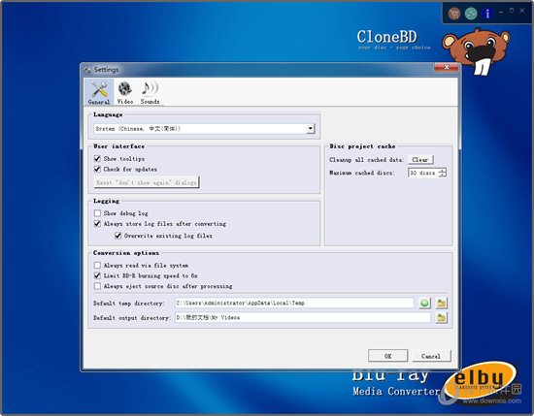Click the Default temp directory field
This screenshot has width=534, height=416.
(x=294, y=303)
